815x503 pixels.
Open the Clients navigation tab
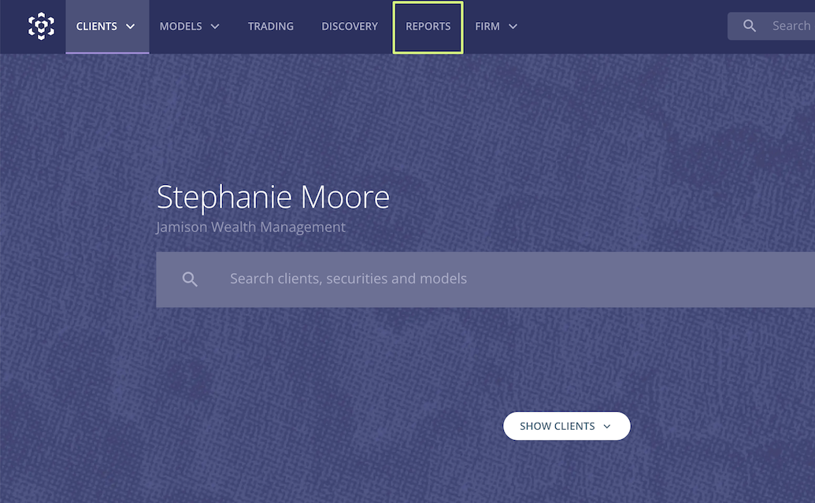(x=107, y=27)
